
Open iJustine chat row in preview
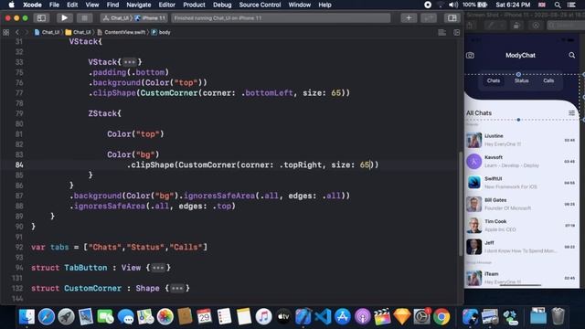coord(522,140)
